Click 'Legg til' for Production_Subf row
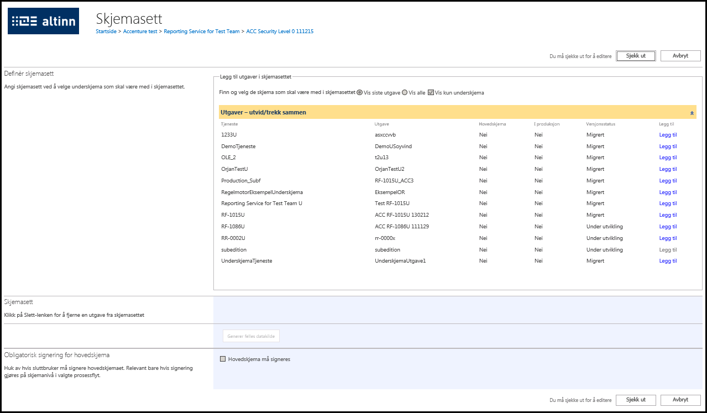Viewport: 707px width, 413px height. tap(668, 181)
